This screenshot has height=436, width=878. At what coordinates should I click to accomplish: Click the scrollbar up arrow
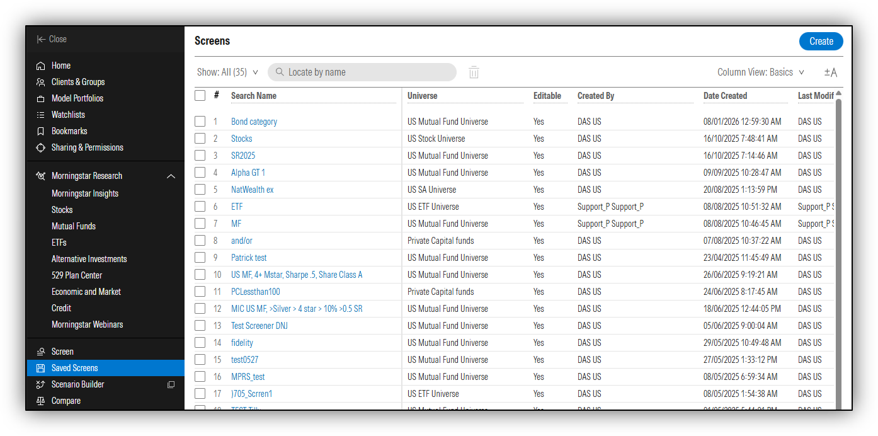(838, 93)
